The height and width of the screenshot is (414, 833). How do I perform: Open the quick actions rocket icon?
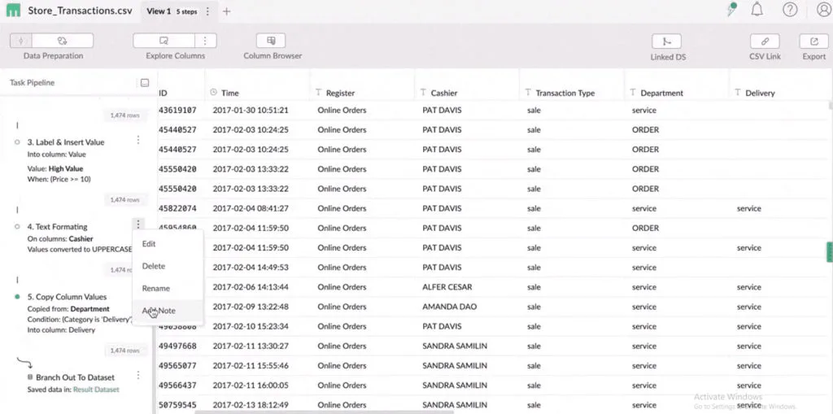732,10
